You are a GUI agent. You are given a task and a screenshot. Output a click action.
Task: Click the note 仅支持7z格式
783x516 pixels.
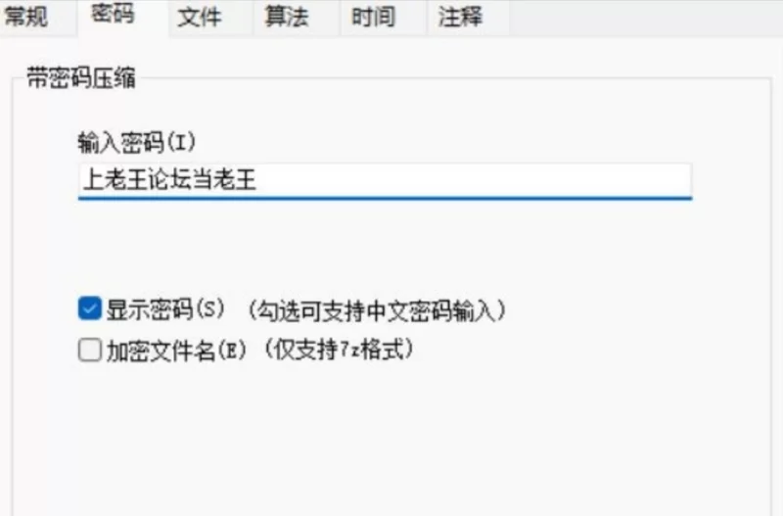point(338,350)
